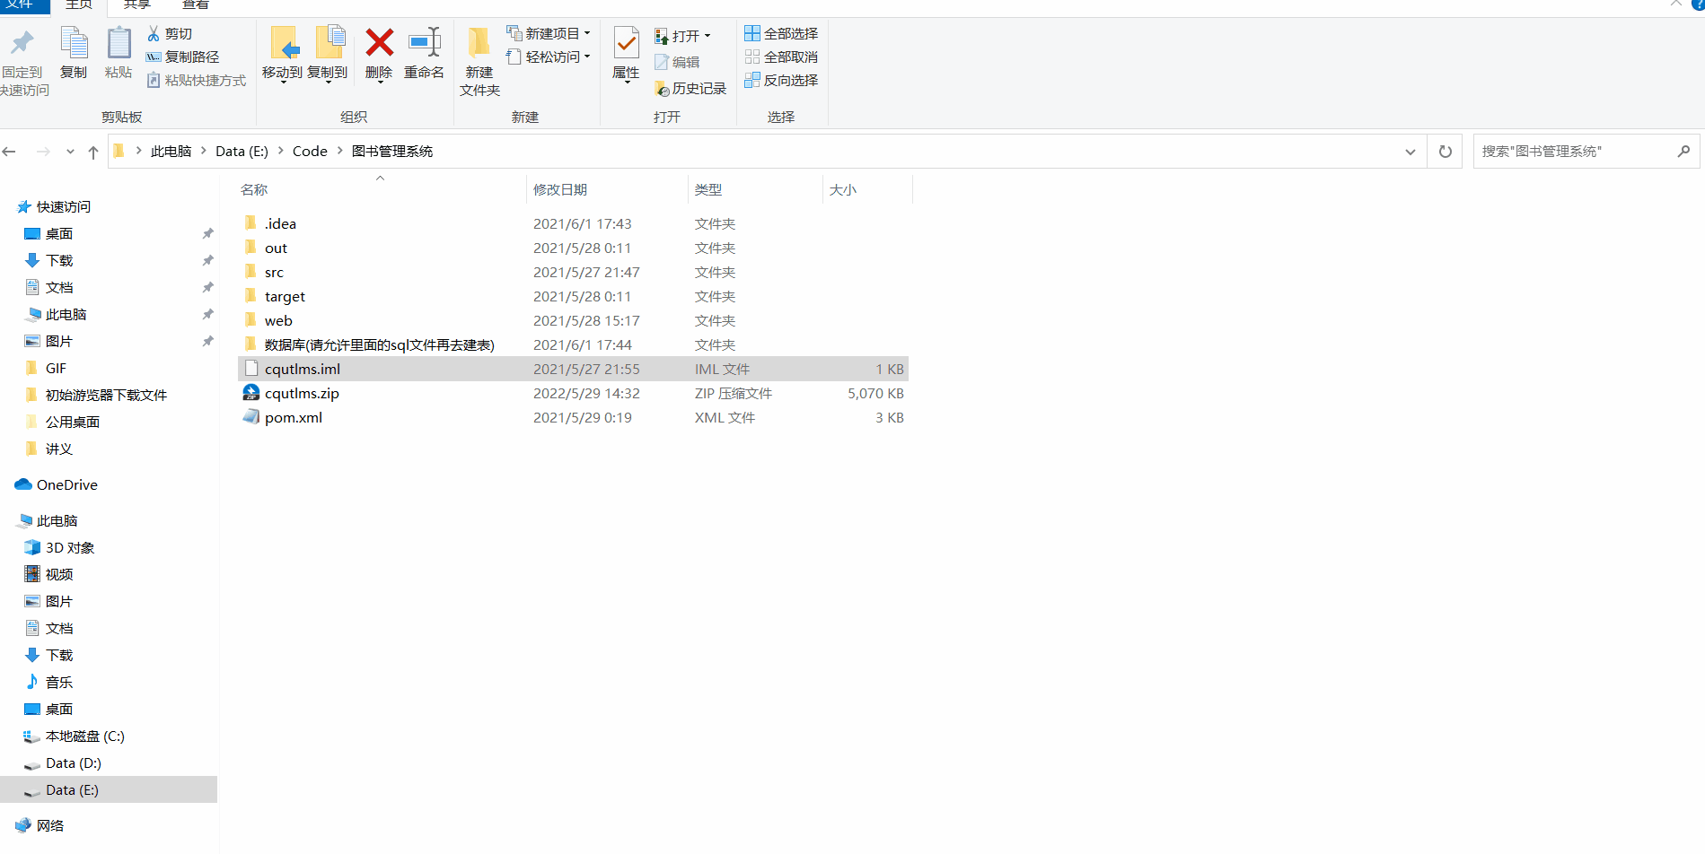Open the 打开 dropdown arrow
This screenshot has width=1705, height=854.
point(708,36)
